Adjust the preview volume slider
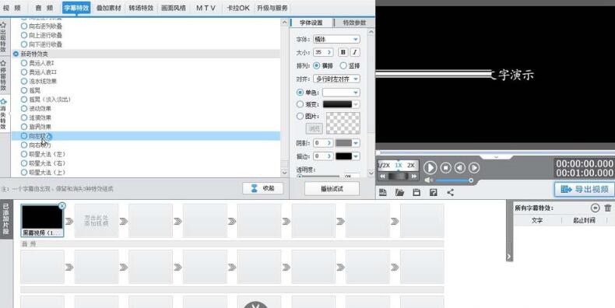 (x=453, y=180)
